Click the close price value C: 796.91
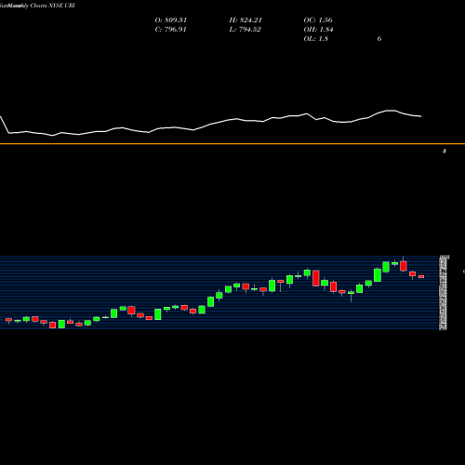 pos(171,30)
